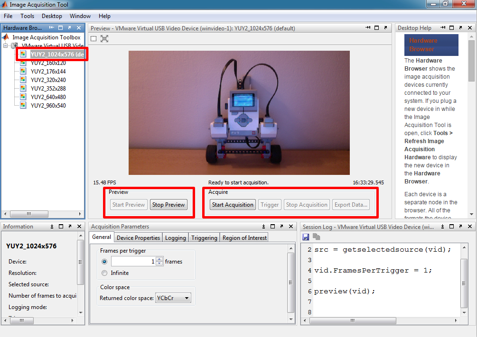The image size is (477, 337).
Task: Click Desktop Help vertical scrollbar thumb
Action: tap(471, 61)
